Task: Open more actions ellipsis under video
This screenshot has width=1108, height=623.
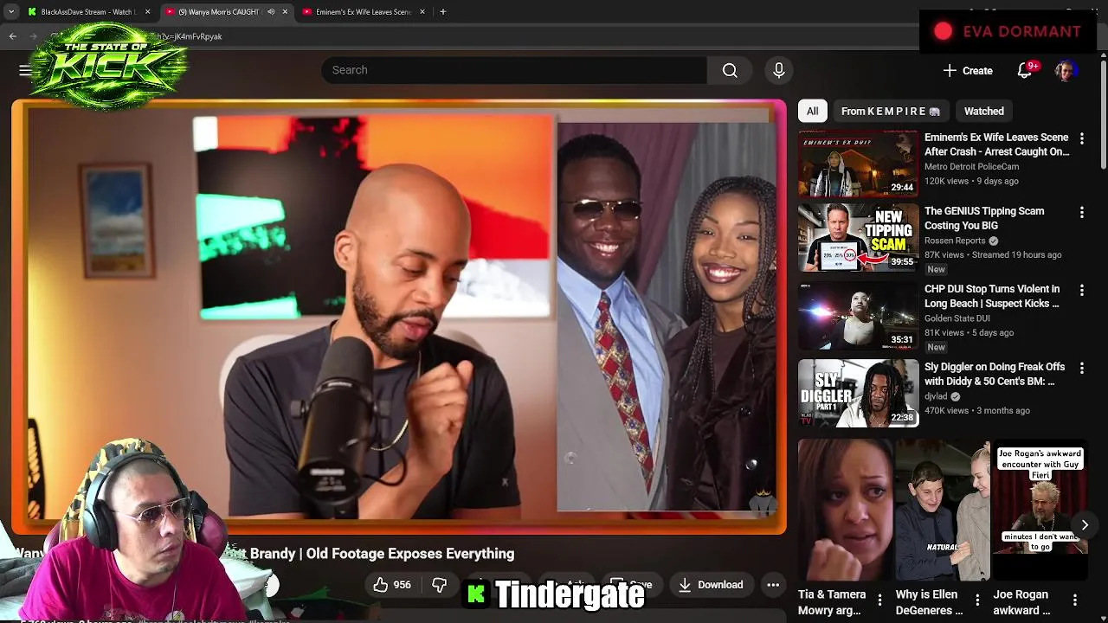Action: [x=773, y=585]
